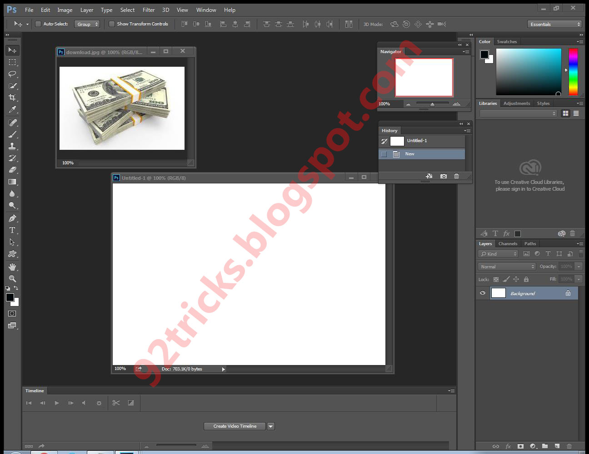The height and width of the screenshot is (454, 589).
Task: Open the blend mode dropdown set to Normal
Action: [x=506, y=266]
